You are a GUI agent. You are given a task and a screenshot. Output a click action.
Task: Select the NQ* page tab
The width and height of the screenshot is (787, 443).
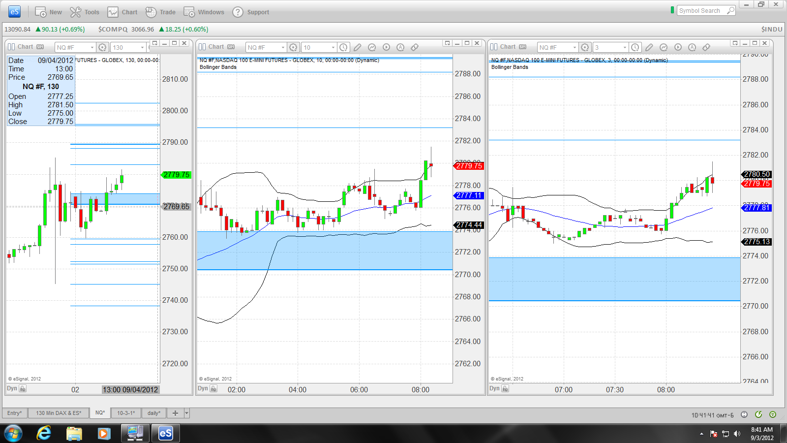click(x=100, y=413)
